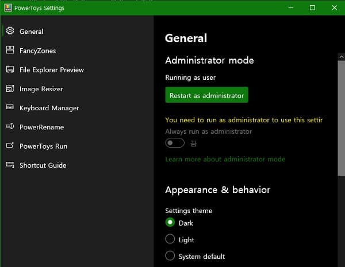Click the FancyZones layout icon

[x=10, y=50]
